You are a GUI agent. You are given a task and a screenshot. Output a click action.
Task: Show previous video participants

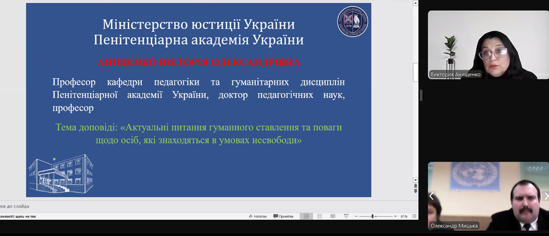click(432, 196)
